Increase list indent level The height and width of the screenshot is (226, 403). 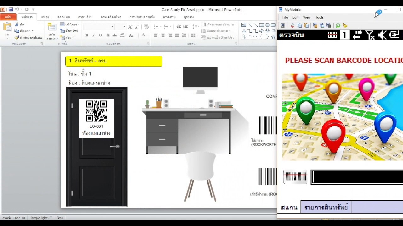point(185,27)
